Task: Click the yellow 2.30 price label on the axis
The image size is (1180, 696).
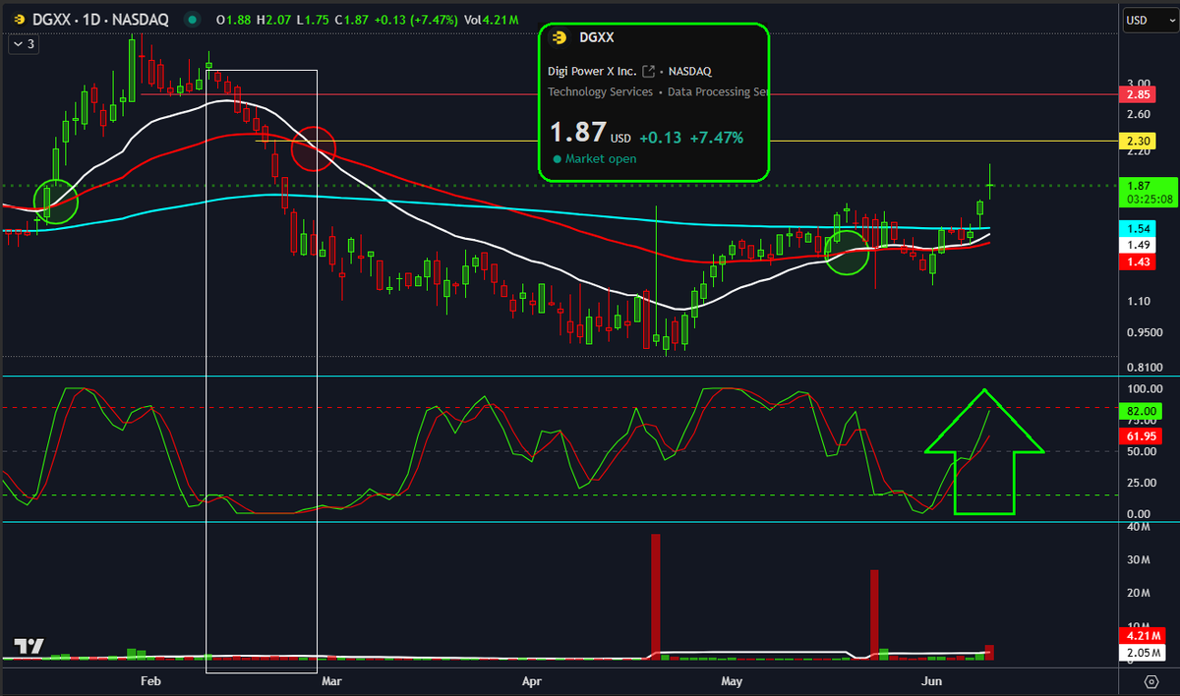Action: [1139, 142]
